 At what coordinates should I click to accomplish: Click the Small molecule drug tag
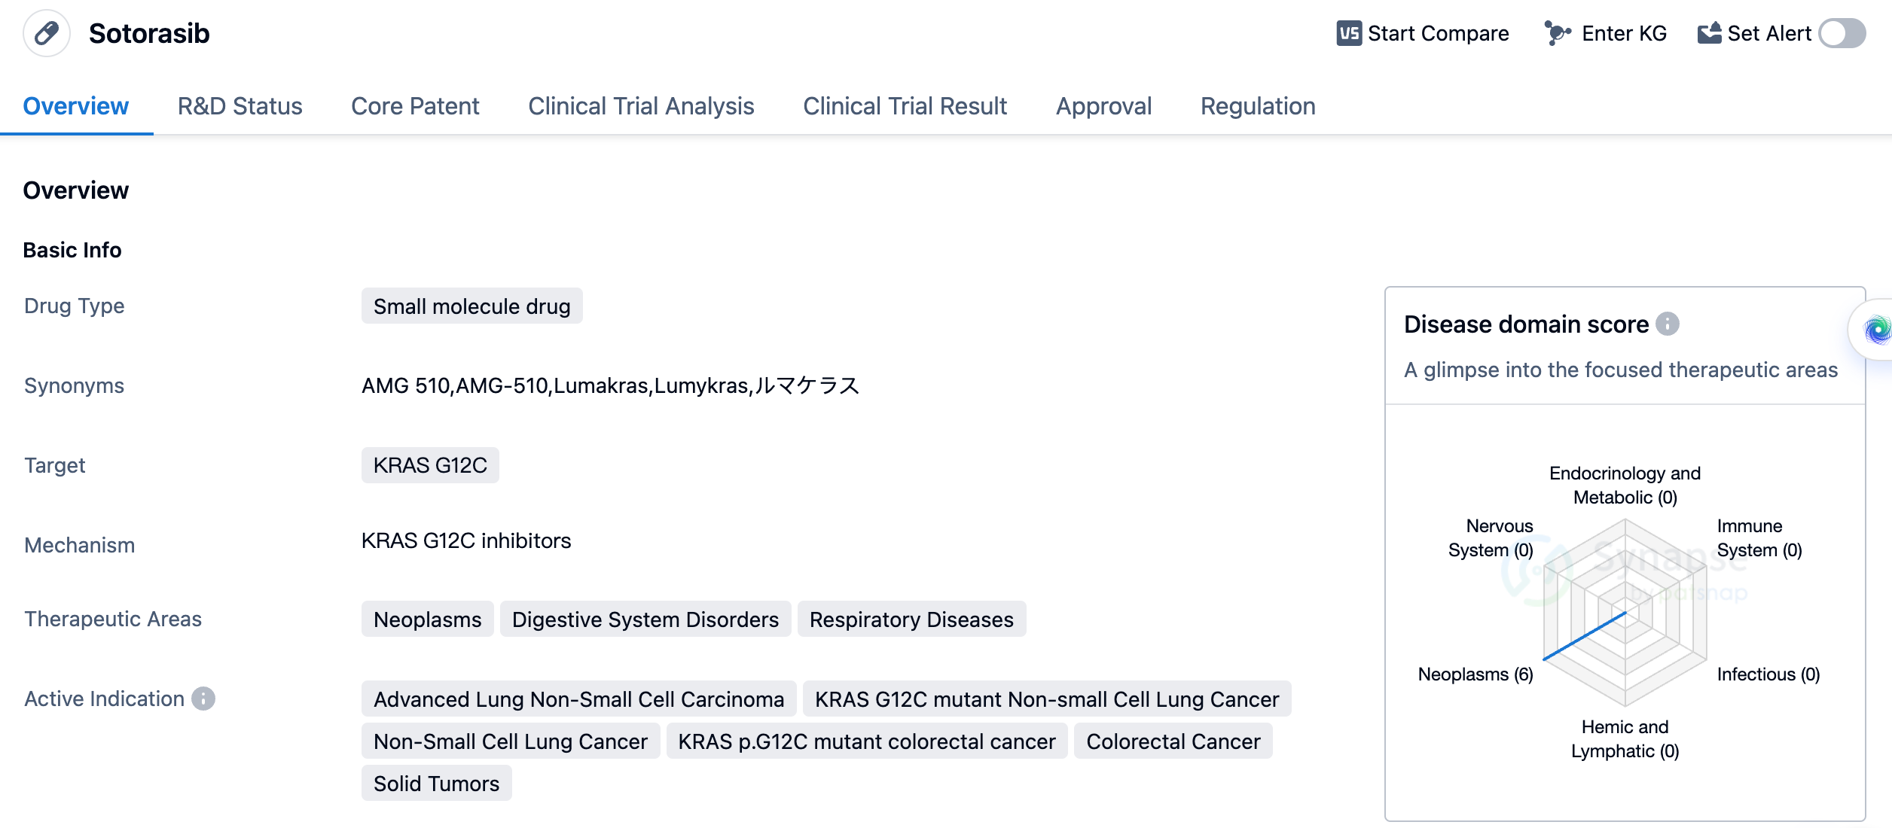click(471, 306)
